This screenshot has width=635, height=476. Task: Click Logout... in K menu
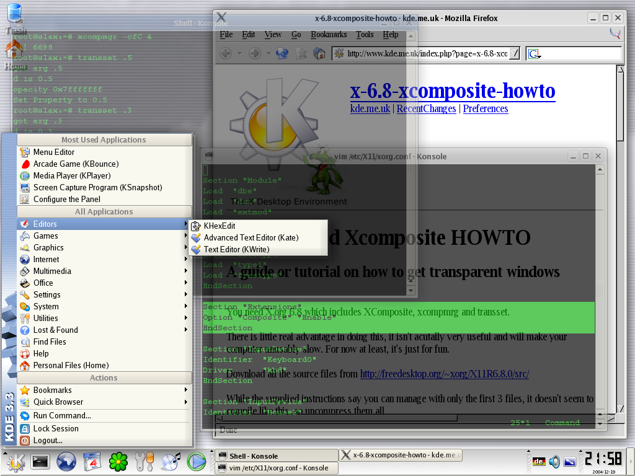click(104, 440)
